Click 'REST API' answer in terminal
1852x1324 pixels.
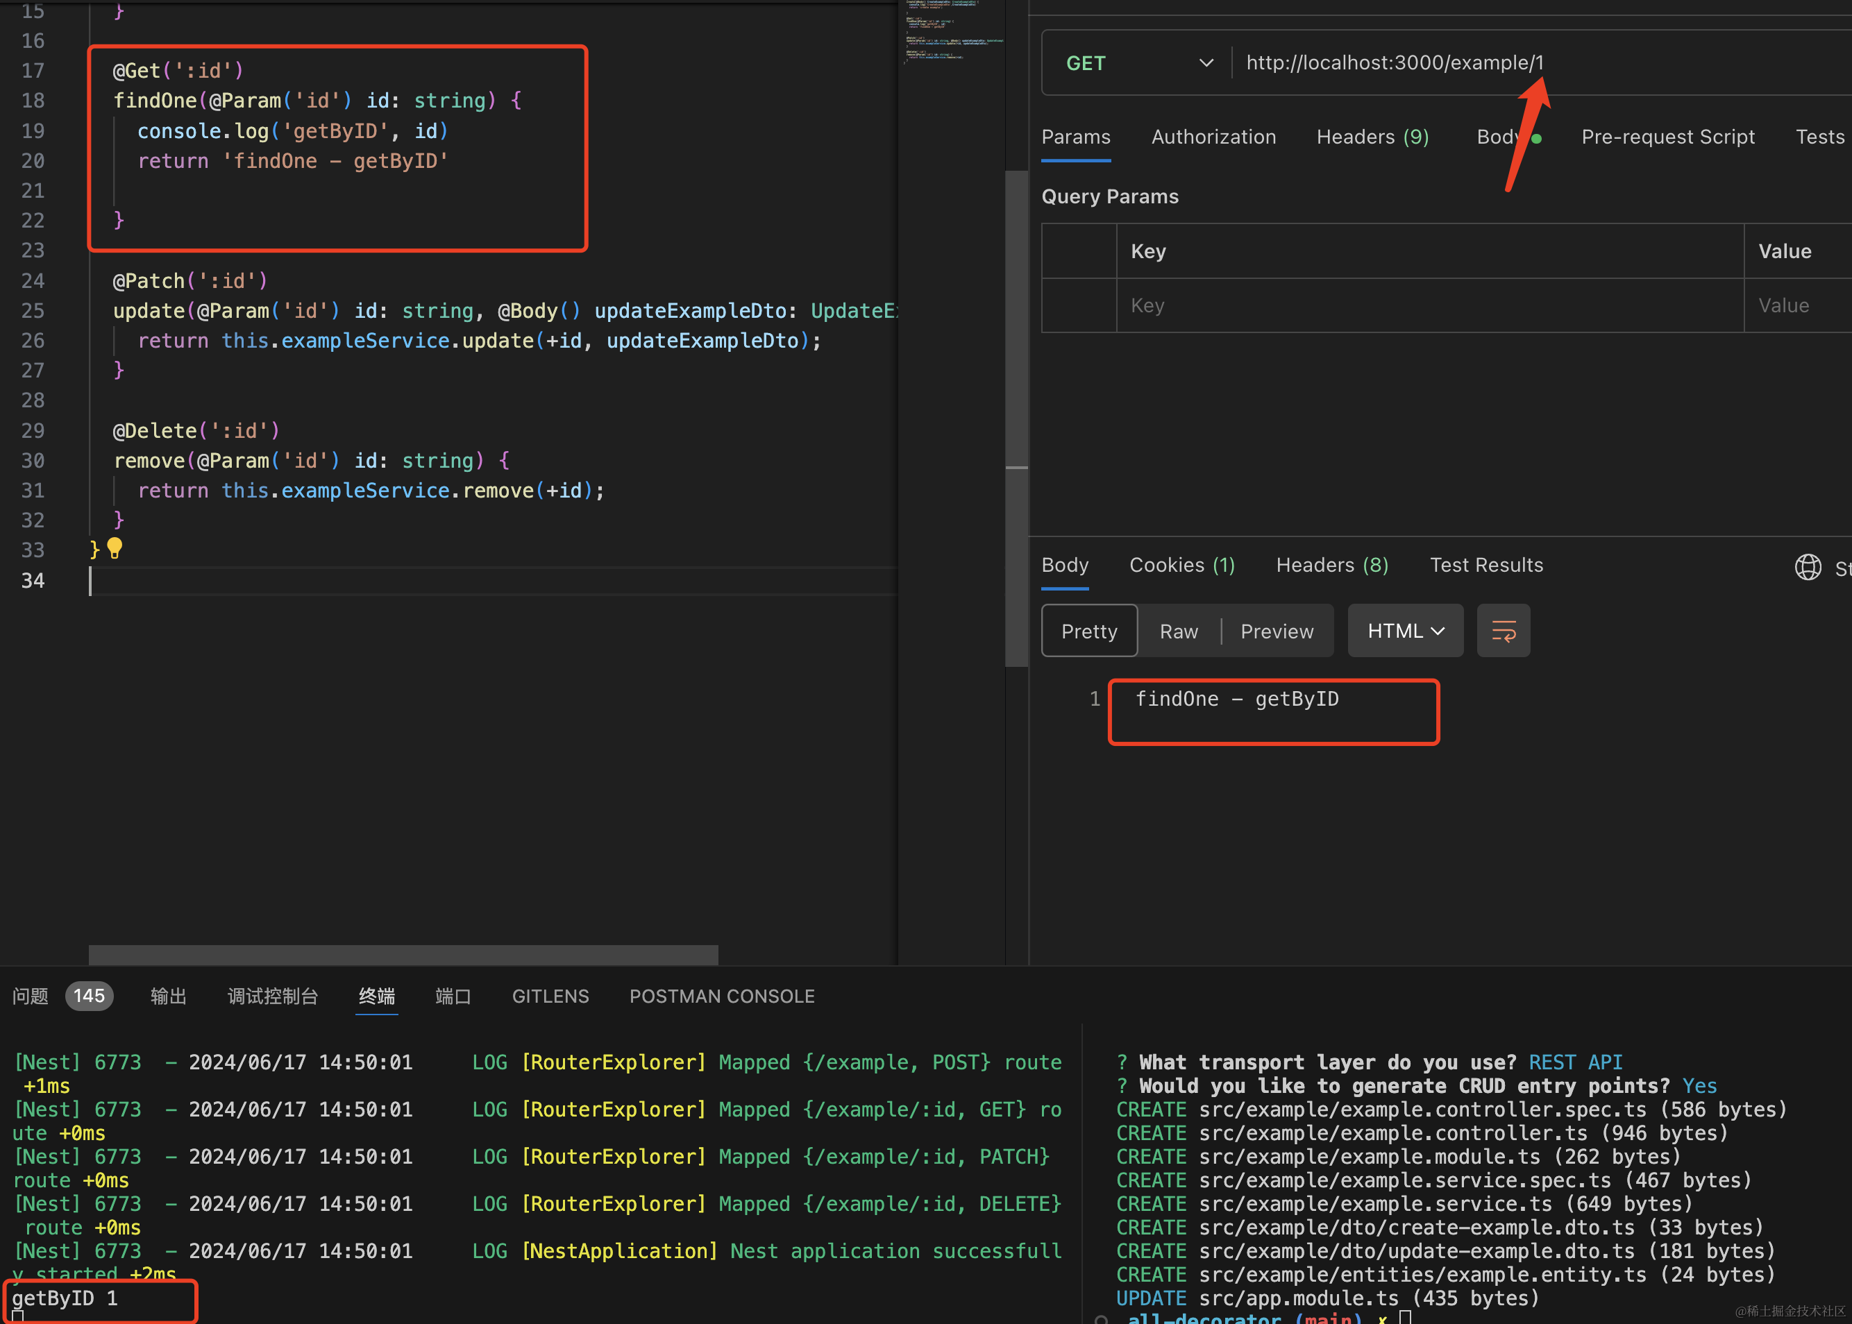point(1575,1062)
